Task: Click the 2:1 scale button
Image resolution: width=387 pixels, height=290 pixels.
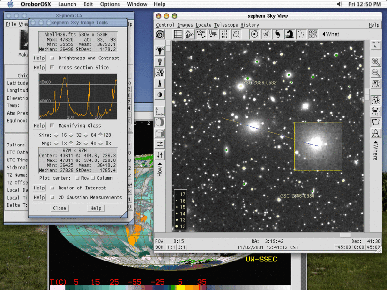Action: point(182,247)
